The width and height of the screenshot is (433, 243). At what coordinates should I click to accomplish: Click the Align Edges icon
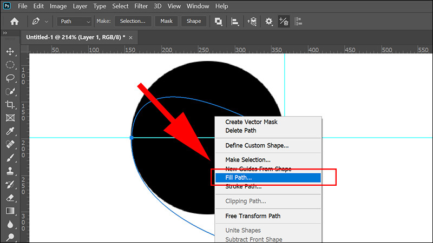(x=299, y=21)
